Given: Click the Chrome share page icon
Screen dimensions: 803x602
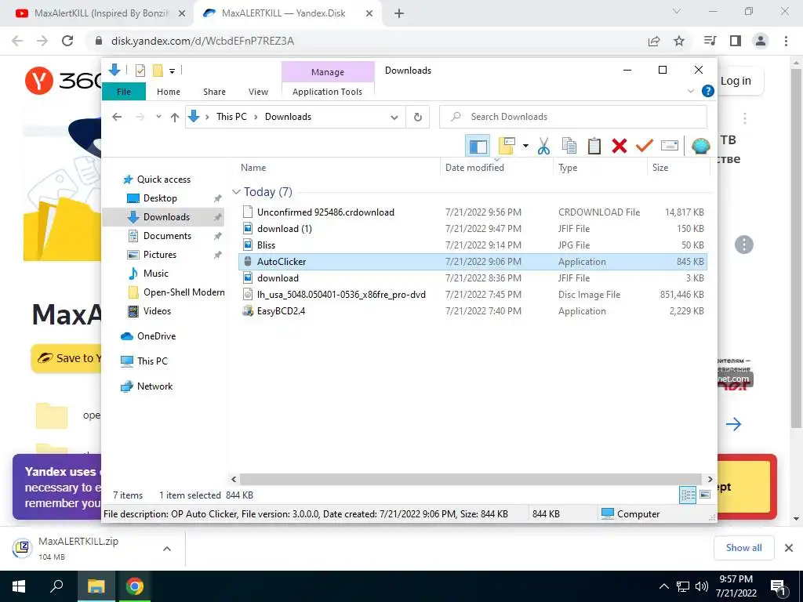Looking at the screenshot, I should [654, 41].
